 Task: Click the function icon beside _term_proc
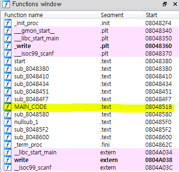[x=8, y=145]
